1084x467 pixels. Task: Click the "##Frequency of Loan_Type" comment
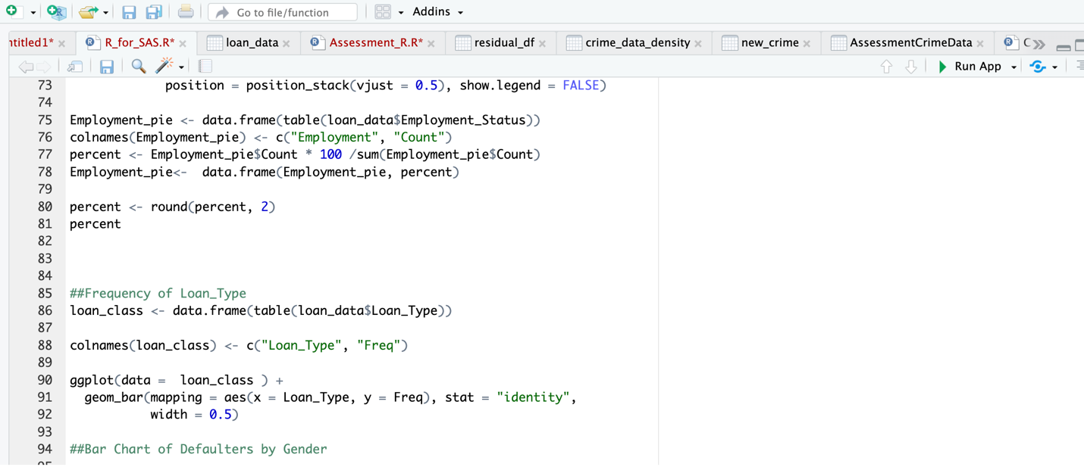pos(158,293)
